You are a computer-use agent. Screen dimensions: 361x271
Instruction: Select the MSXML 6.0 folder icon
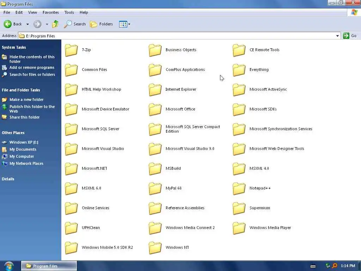coord(71,189)
